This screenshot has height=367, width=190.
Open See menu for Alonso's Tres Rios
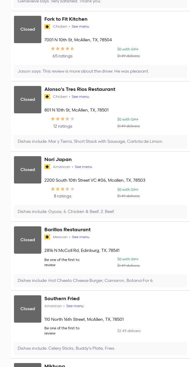[80, 97]
